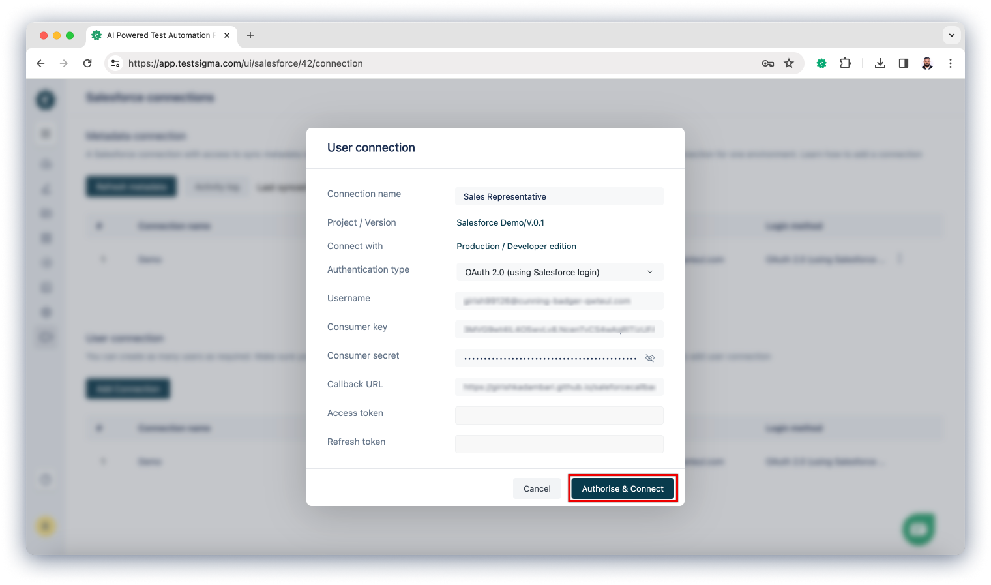
Task: Close the AI Powered Test Automation tab
Action: (227, 35)
